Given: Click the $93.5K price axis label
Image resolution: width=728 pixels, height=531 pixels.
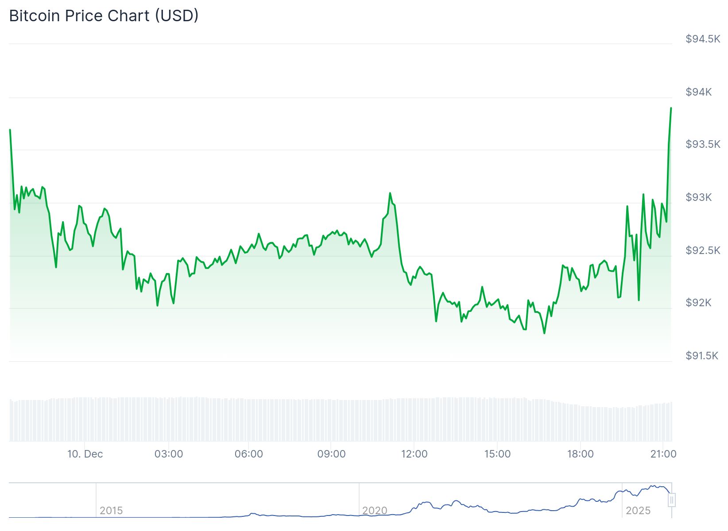Looking at the screenshot, I should pyautogui.click(x=703, y=144).
